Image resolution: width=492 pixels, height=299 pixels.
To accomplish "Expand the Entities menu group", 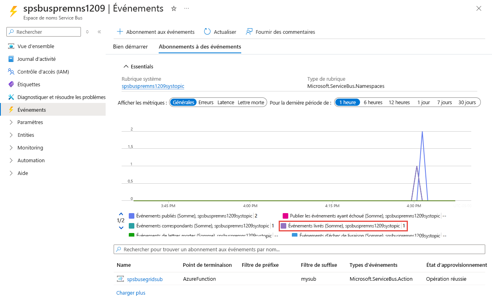I will pos(11,135).
